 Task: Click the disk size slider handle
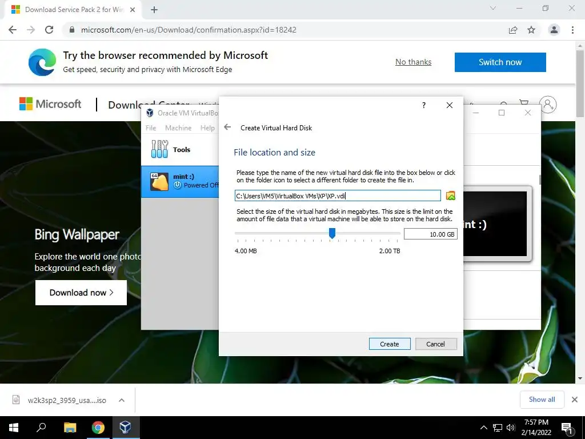click(x=332, y=233)
